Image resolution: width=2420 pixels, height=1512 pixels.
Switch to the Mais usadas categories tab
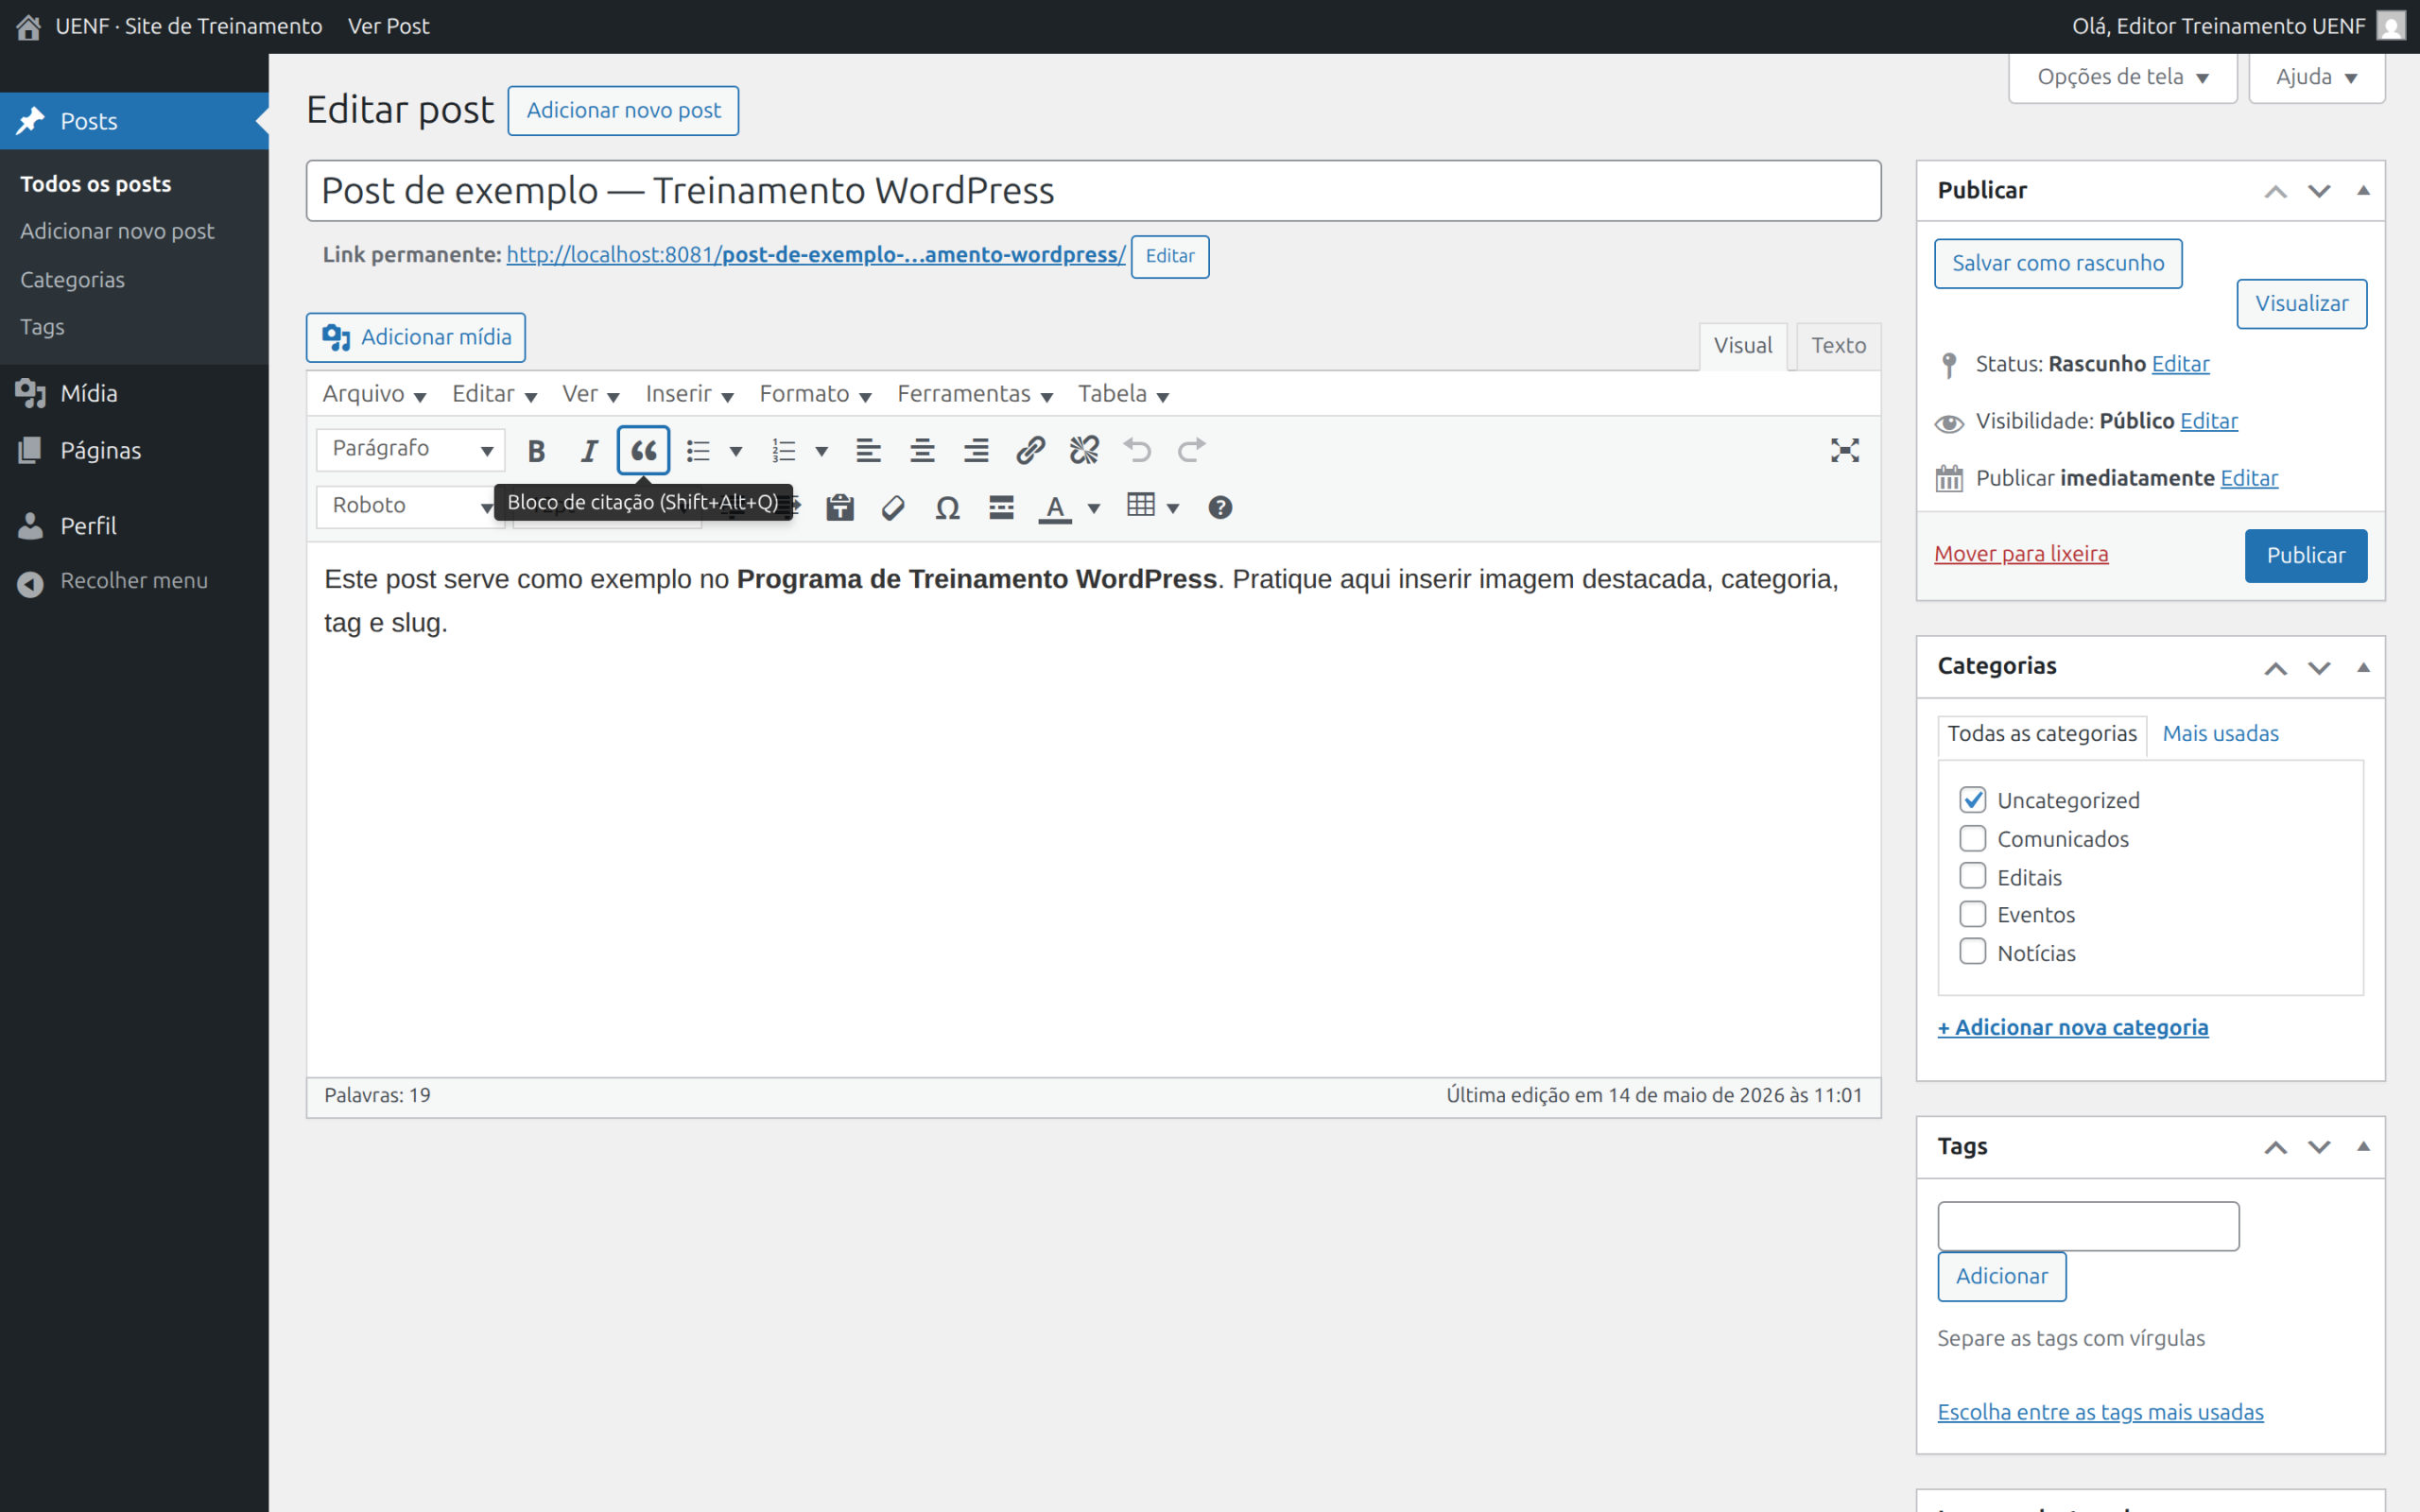[2220, 733]
